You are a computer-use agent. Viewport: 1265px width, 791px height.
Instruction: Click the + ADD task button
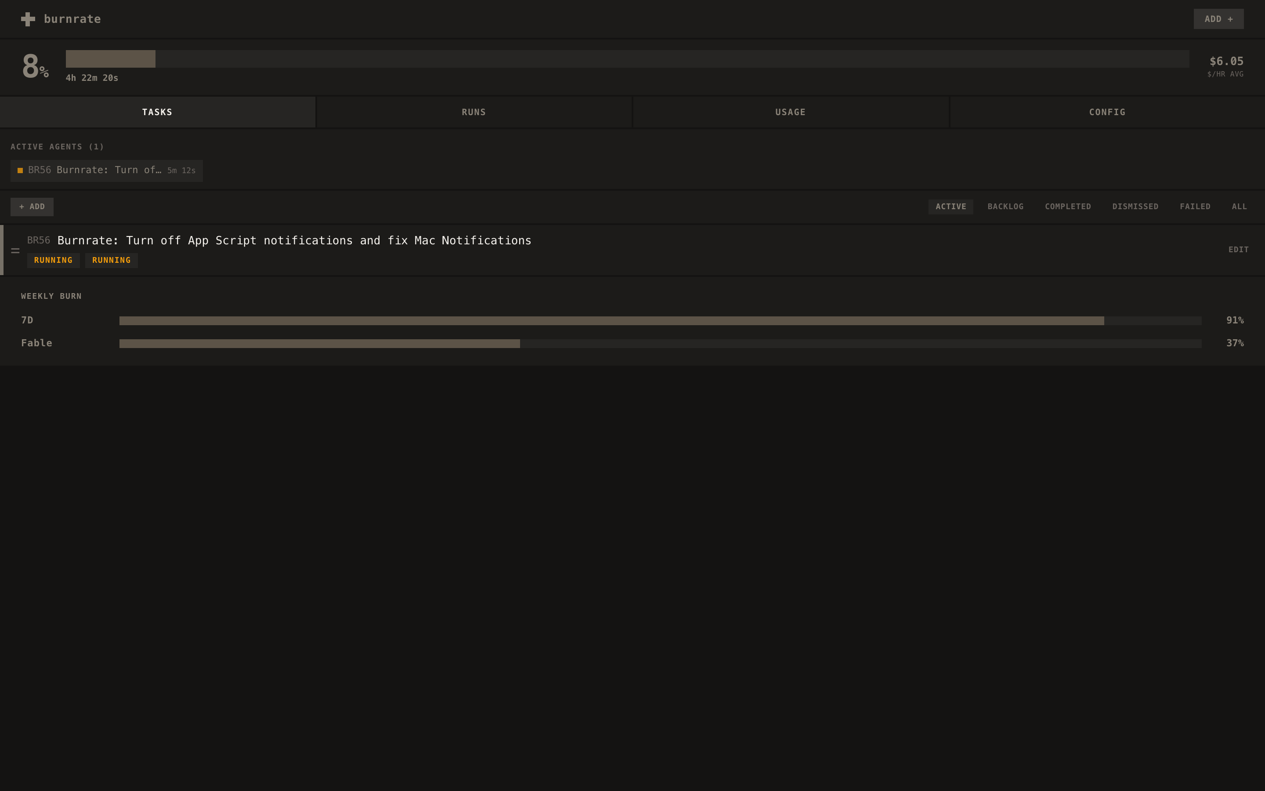pyautogui.click(x=32, y=207)
